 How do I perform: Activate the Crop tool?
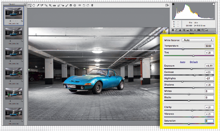point(50,5)
